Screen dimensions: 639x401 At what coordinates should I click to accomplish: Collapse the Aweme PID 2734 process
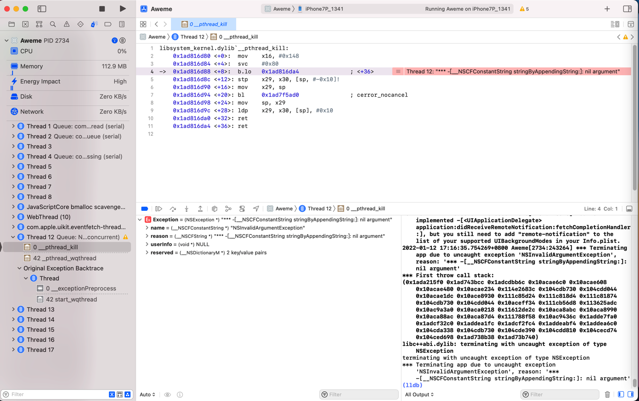(x=6, y=40)
